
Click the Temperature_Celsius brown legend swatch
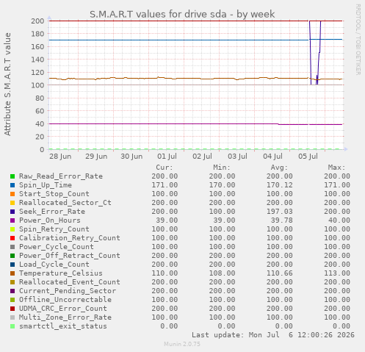click(12, 273)
